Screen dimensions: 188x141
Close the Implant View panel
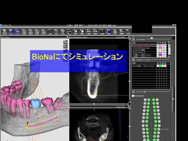pyautogui.click(x=129, y=37)
